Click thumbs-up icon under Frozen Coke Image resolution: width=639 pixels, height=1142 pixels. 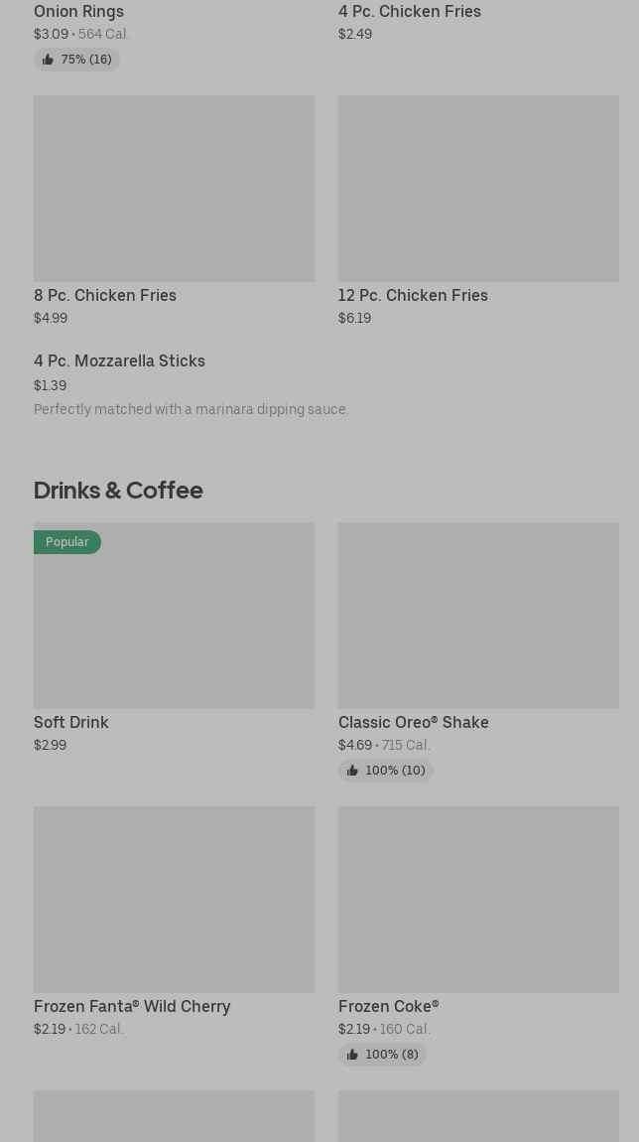[352, 1055]
